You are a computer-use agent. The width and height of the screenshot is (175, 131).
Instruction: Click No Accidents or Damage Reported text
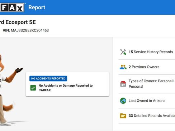(66, 88)
